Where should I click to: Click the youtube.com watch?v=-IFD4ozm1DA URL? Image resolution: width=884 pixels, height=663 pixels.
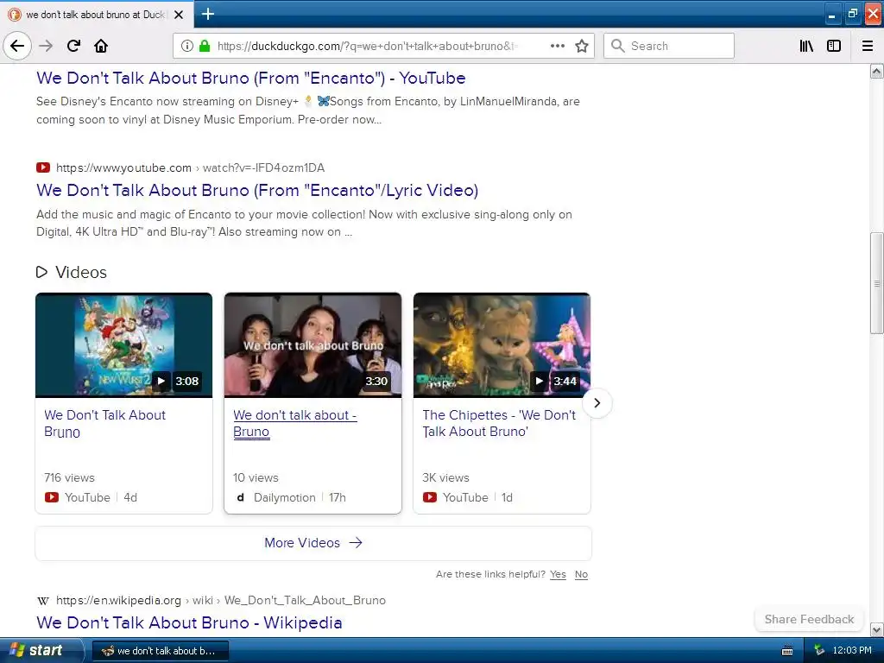(x=191, y=167)
